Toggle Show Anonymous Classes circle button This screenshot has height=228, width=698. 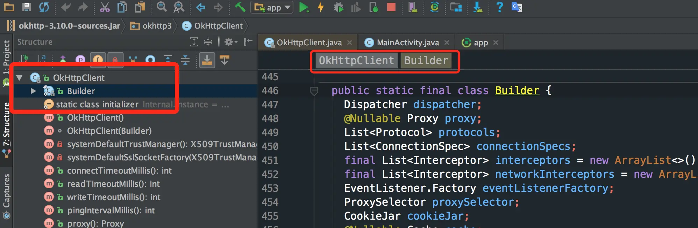pos(150,60)
